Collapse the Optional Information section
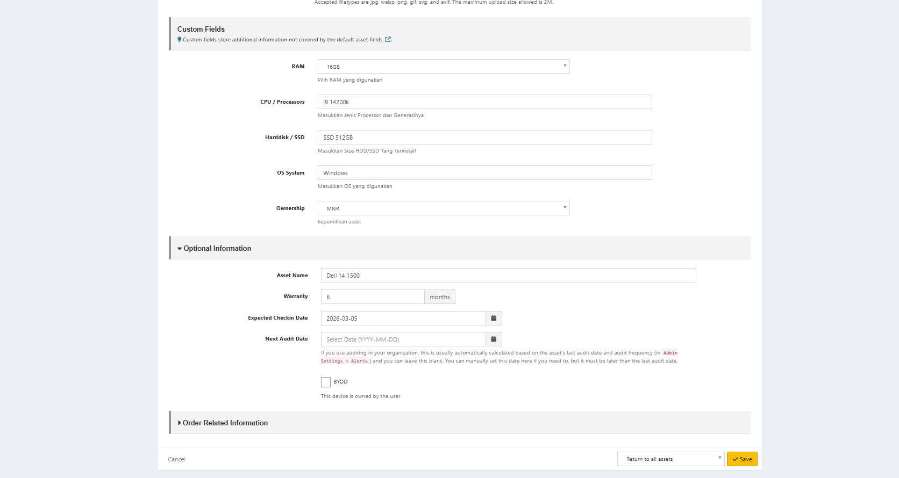 point(215,248)
